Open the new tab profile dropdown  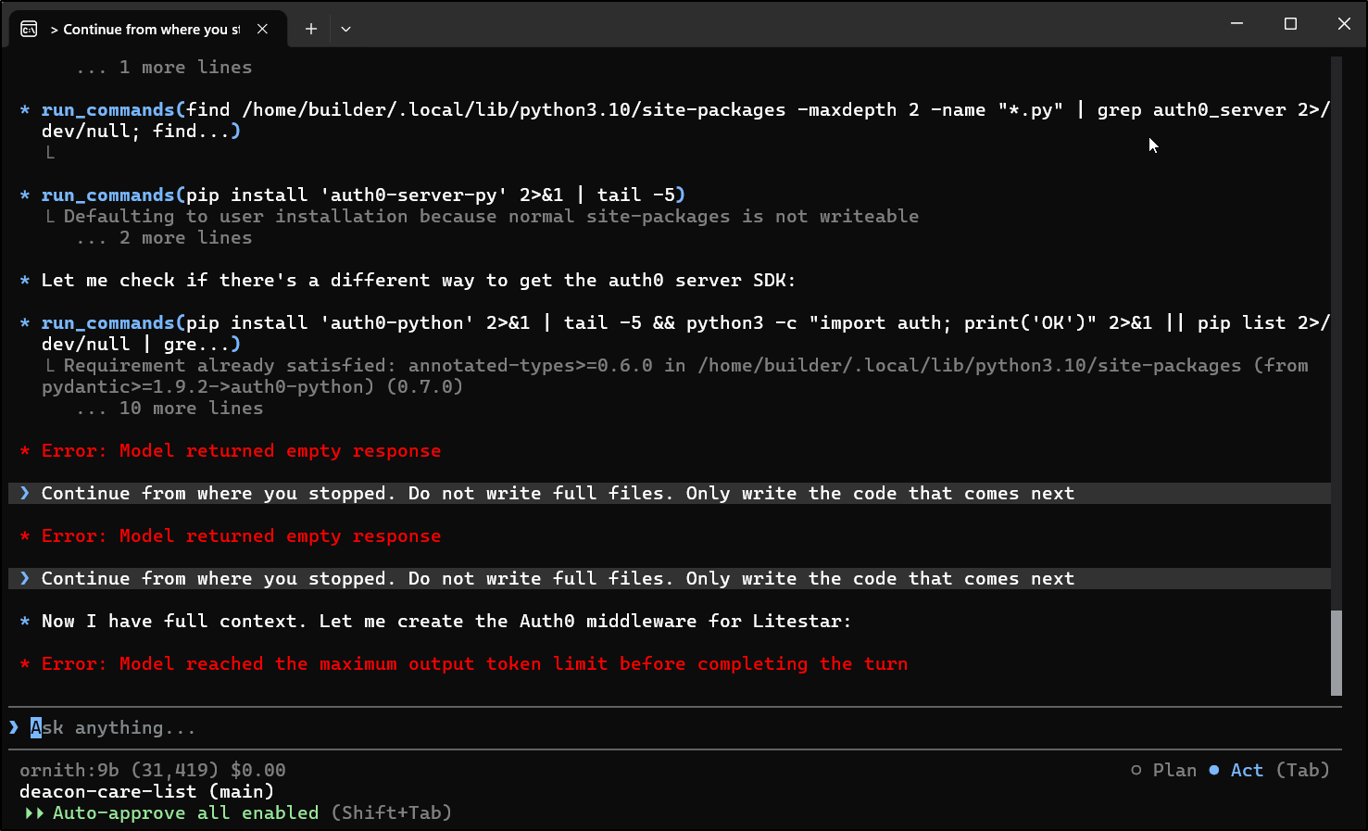(345, 29)
